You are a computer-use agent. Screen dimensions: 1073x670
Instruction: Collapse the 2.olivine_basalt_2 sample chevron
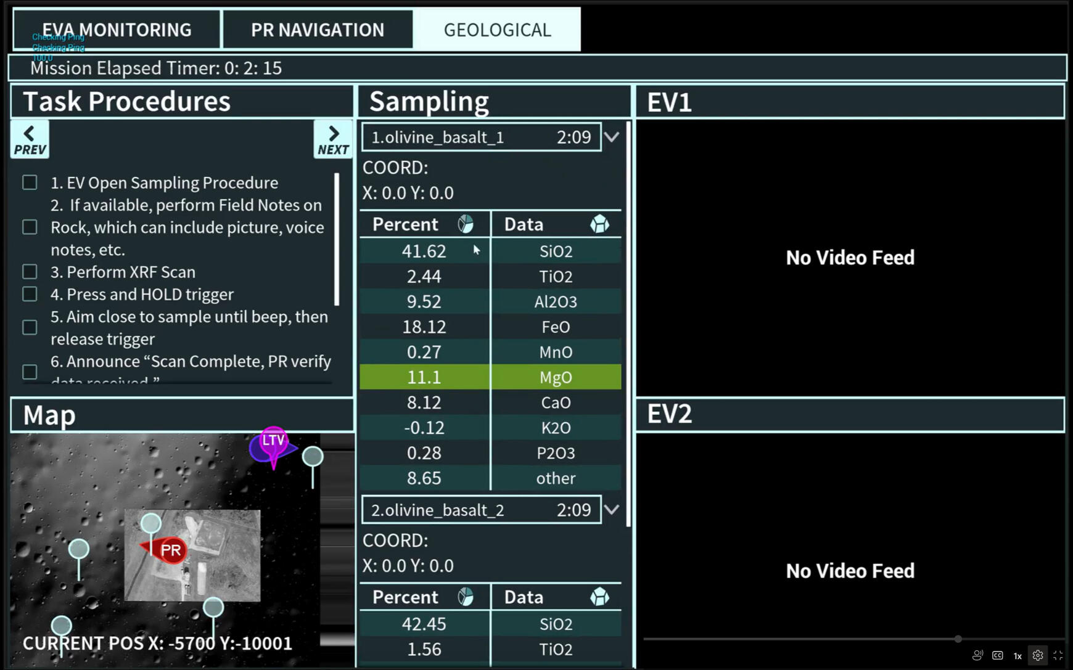coord(611,510)
